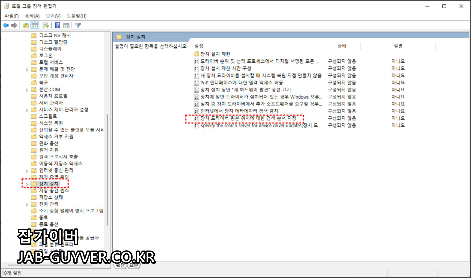Click the forward navigation arrow icon

14,25
